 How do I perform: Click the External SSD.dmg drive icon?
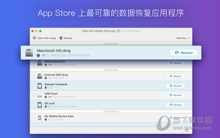(x=40, y=76)
